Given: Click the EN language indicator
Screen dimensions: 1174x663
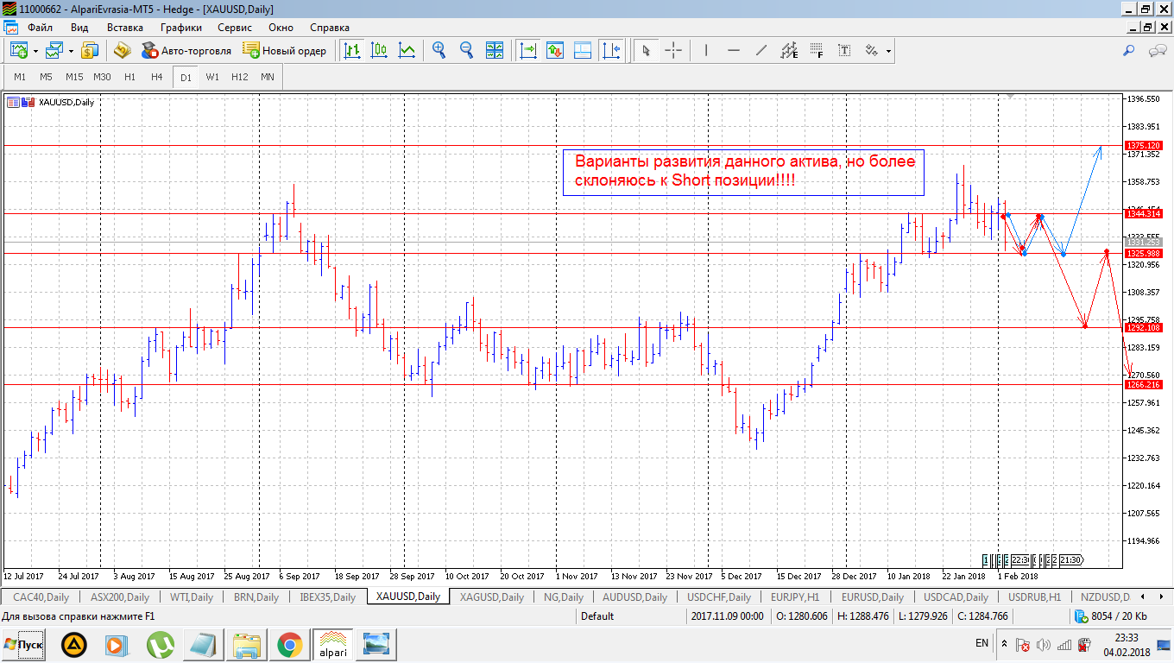Looking at the screenshot, I should click(x=981, y=643).
